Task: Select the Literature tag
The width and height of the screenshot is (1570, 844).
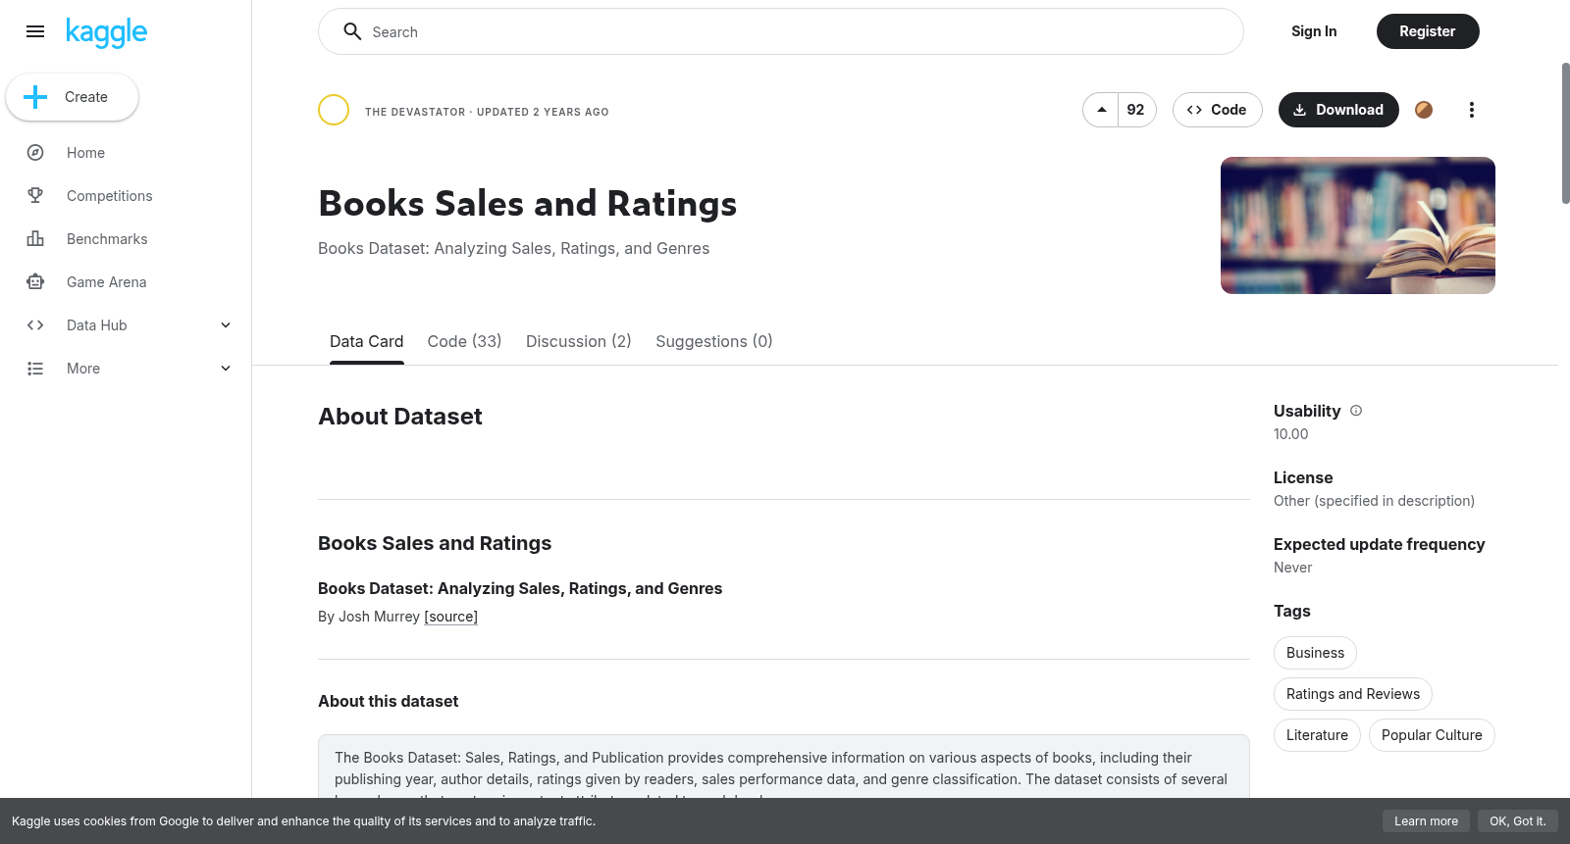Action: coord(1317,735)
